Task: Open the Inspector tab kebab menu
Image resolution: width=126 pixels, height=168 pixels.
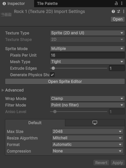Action: coord(122,3)
